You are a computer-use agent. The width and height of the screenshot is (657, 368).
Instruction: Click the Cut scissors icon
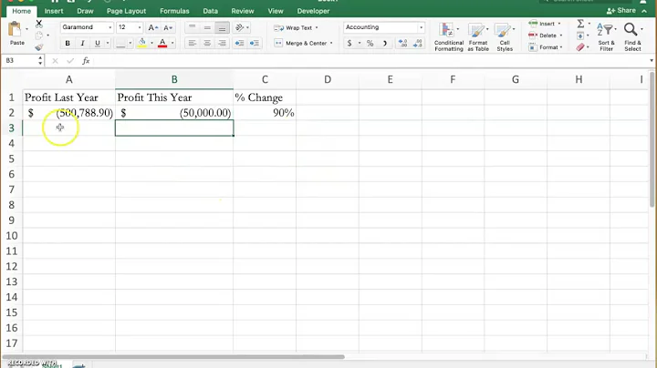click(x=39, y=24)
